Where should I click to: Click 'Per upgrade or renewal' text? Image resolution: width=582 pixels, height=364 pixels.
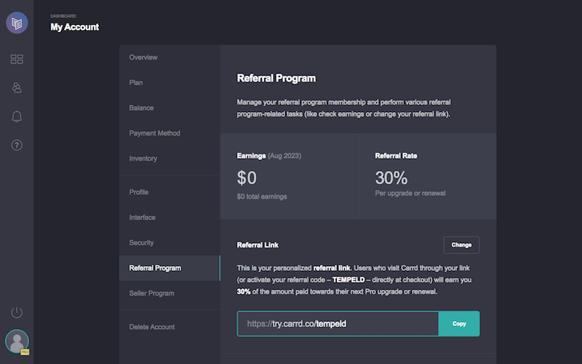(410, 193)
